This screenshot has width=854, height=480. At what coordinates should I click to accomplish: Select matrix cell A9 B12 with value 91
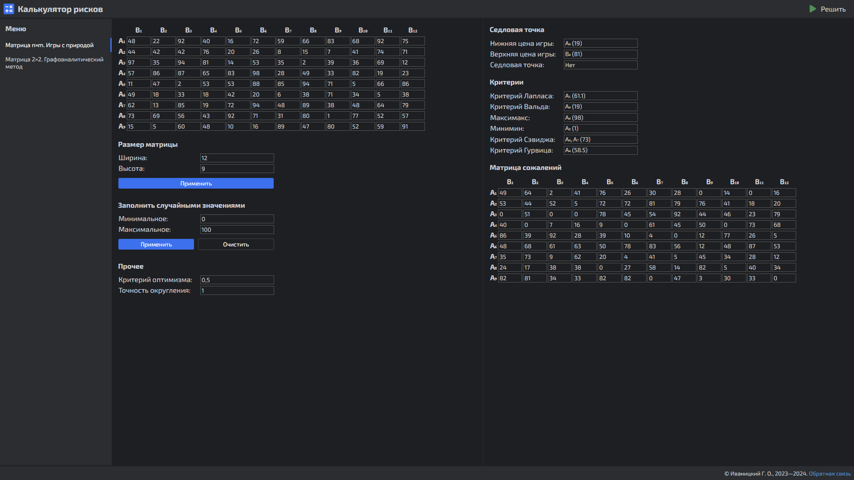click(x=413, y=126)
